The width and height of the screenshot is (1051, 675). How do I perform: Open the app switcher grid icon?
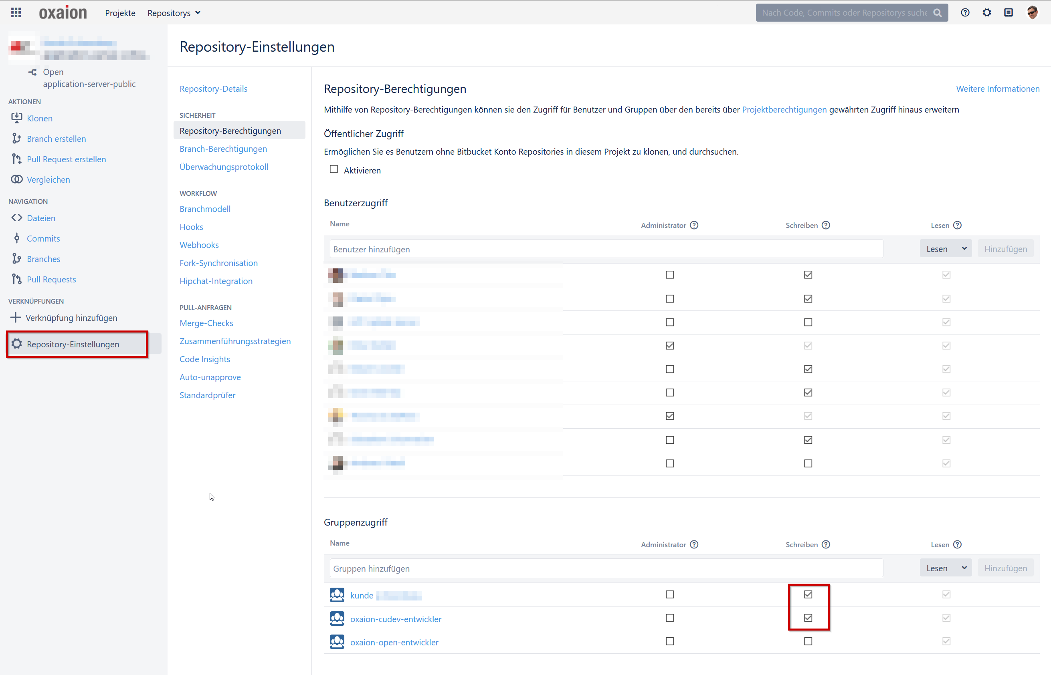[16, 12]
